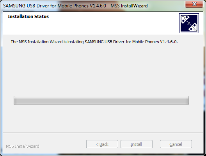
Task: Cancel the driver installation
Action: 176,144
